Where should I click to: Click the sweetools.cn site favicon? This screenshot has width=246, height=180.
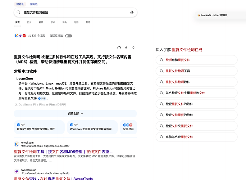(17, 171)
